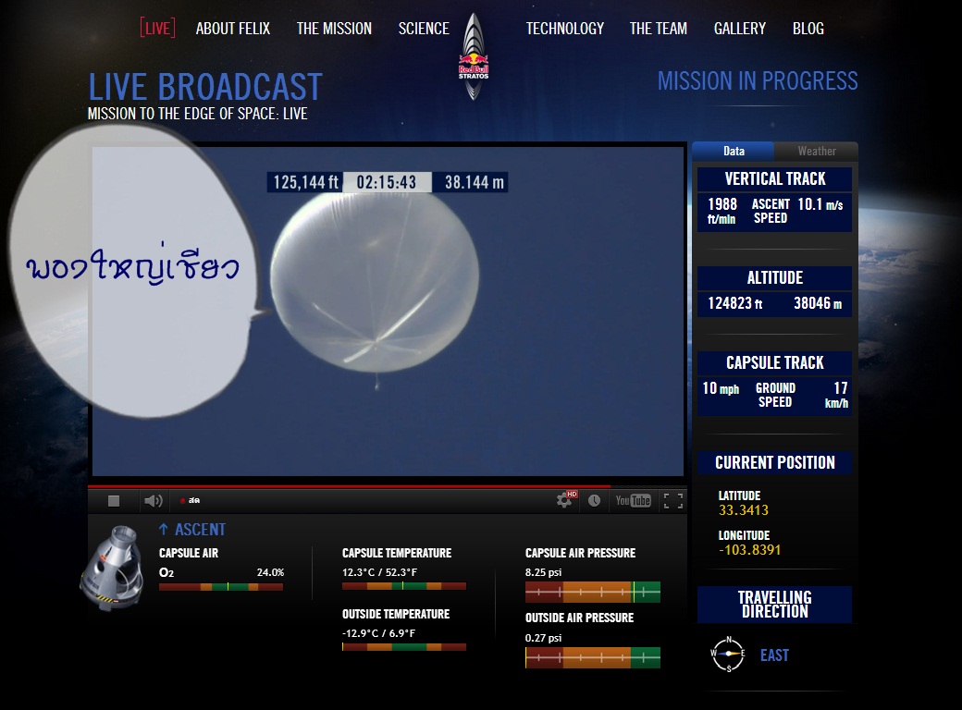Click the Mission to the Edge subtitle
Image resolution: width=962 pixels, height=710 pixels.
tap(198, 114)
